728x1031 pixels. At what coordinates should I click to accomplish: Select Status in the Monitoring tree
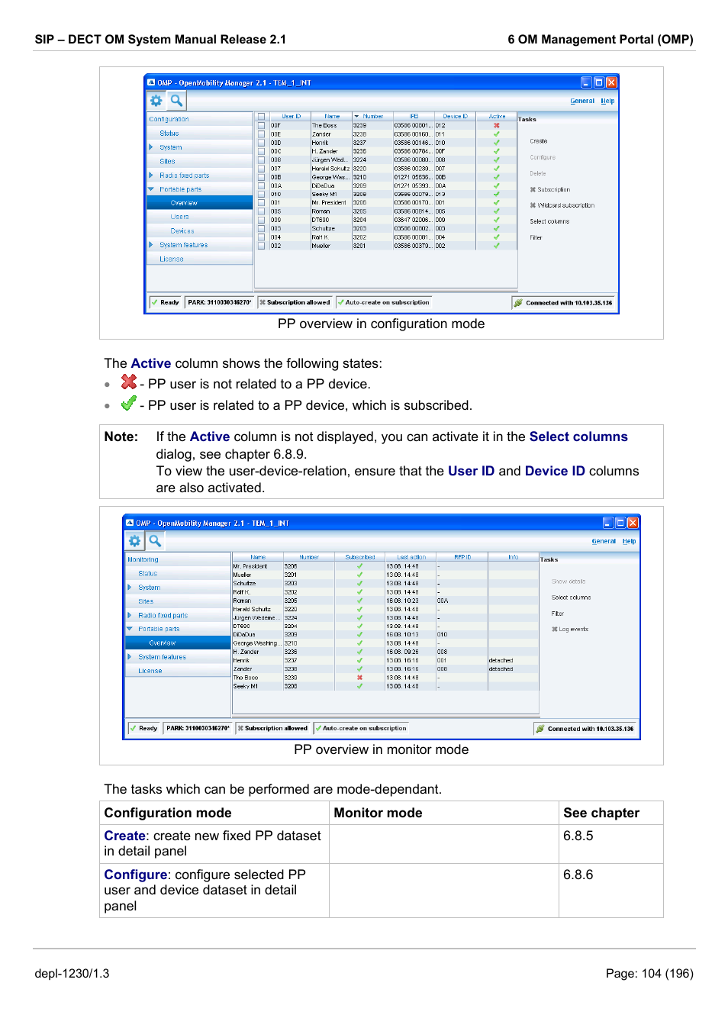pos(148,573)
